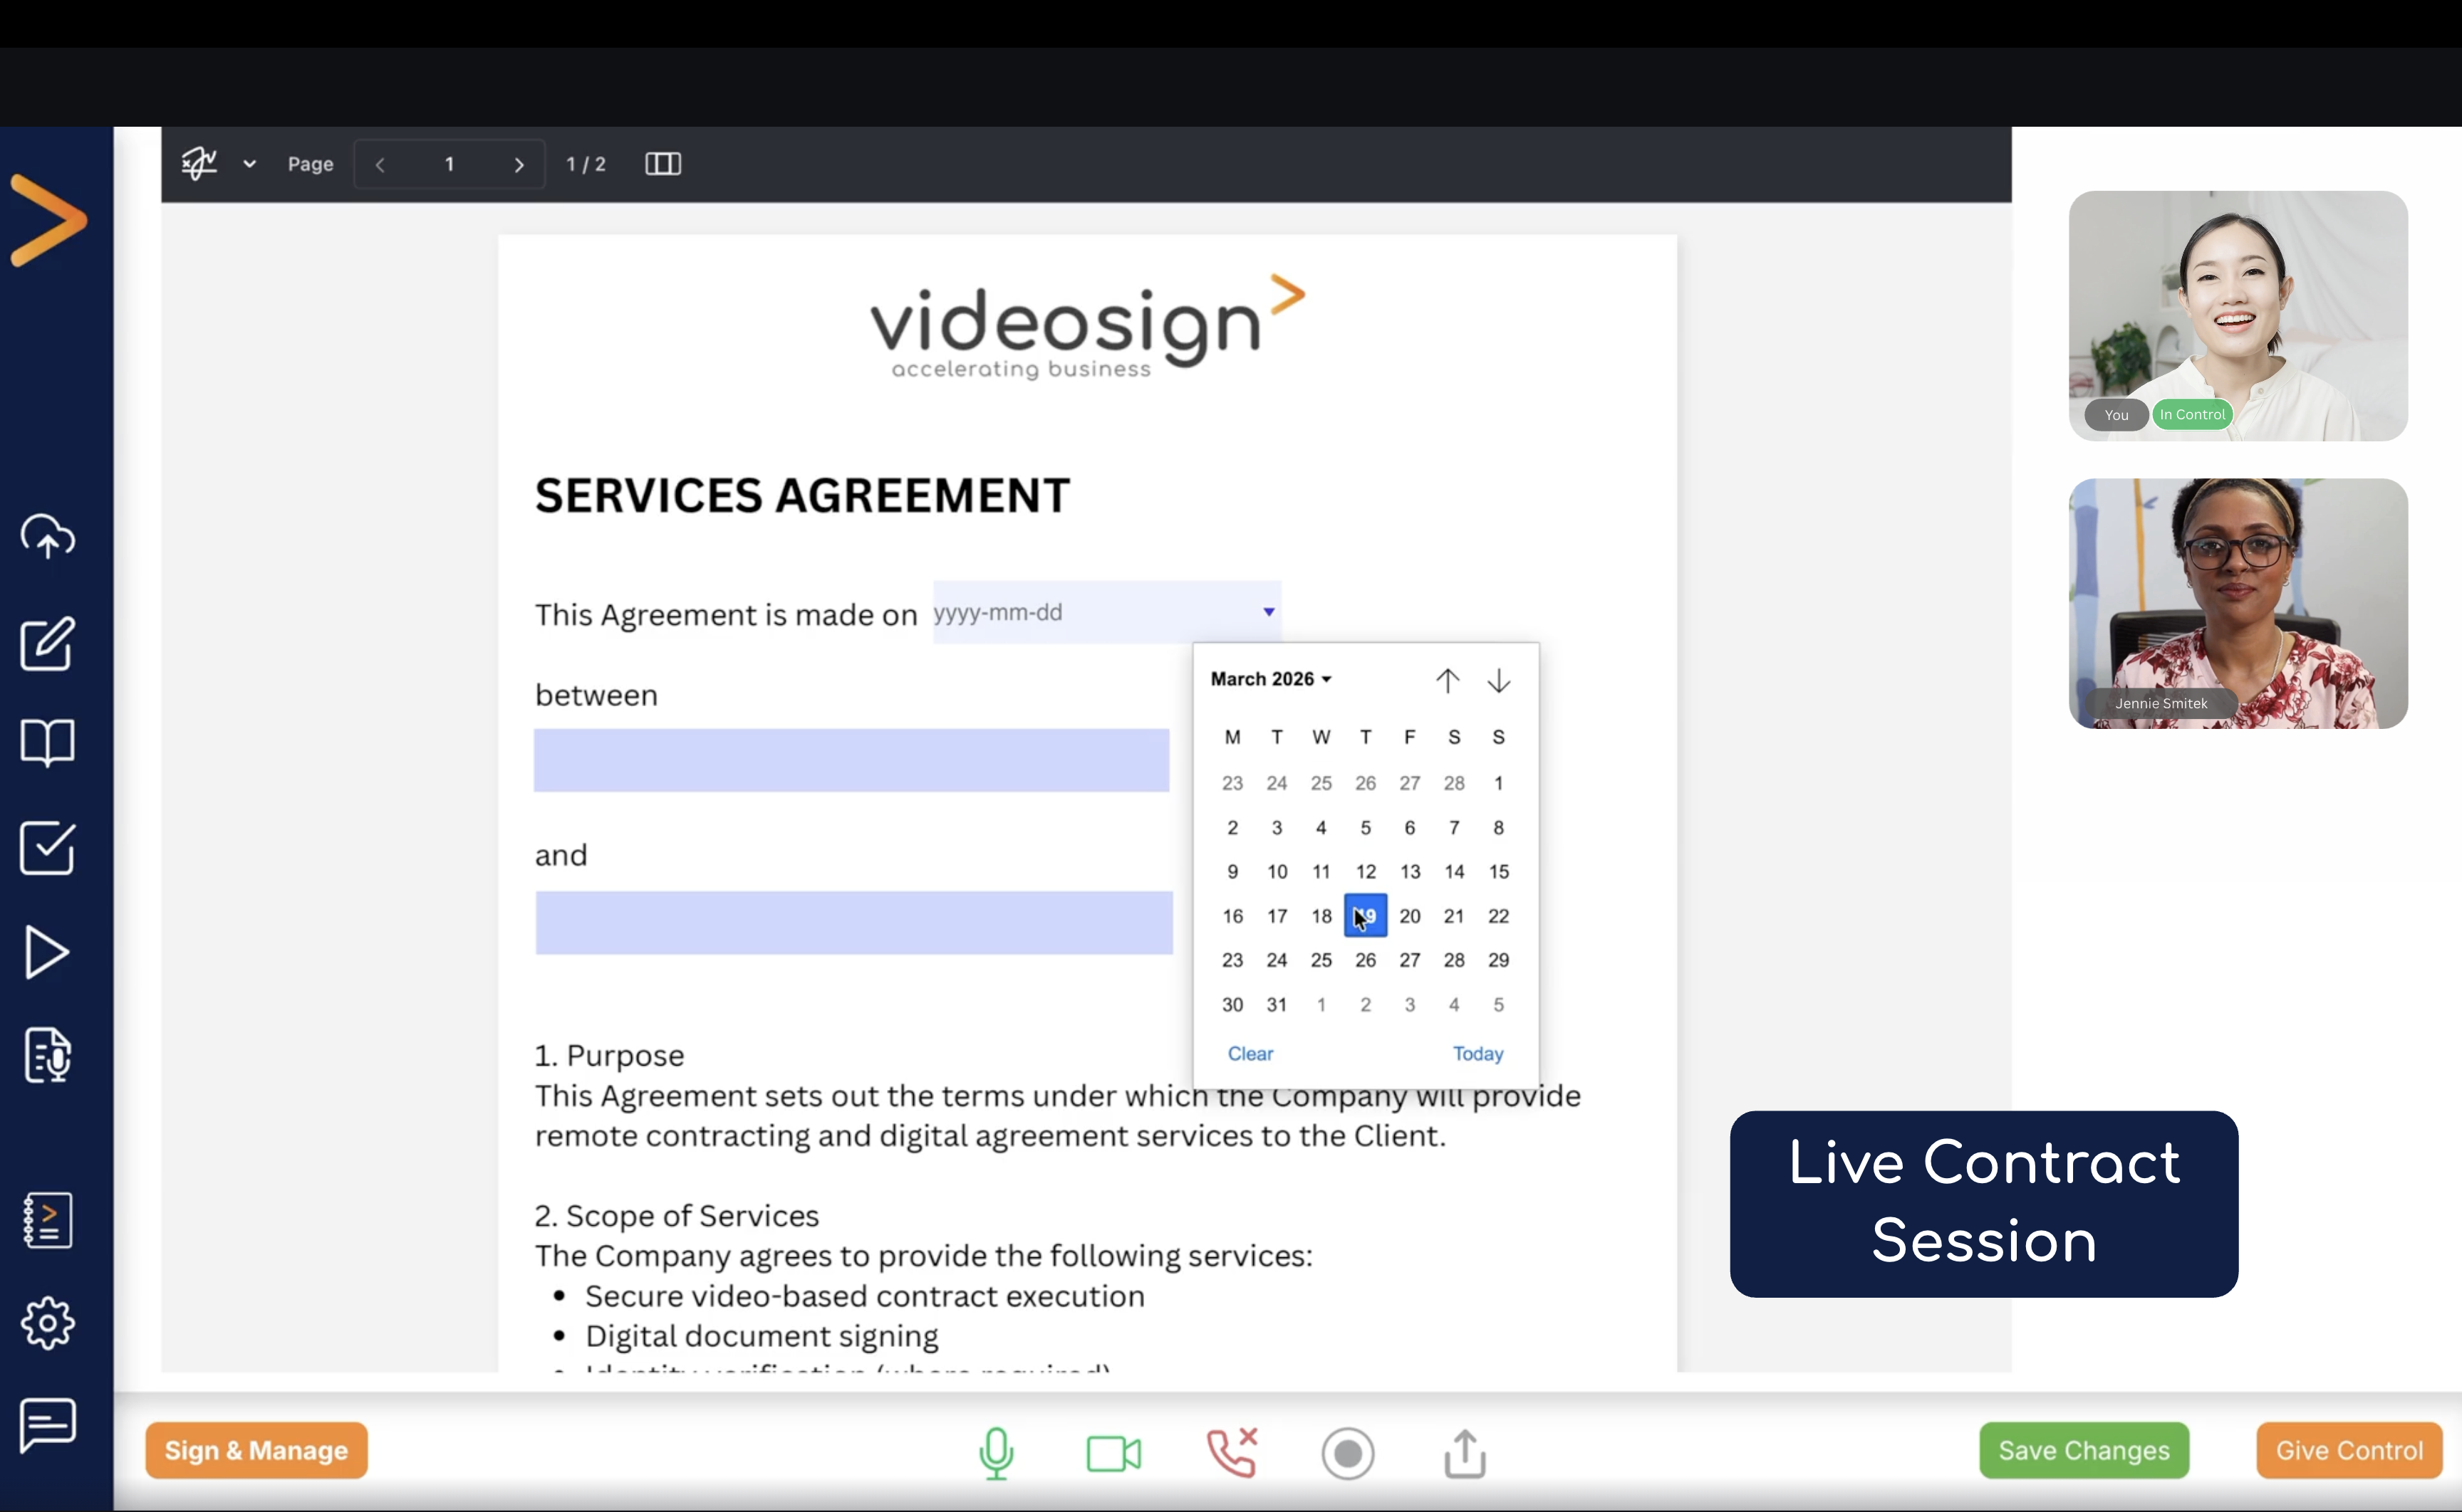Expand the signature tool dropdown chevron
2462x1512 pixels.
tap(249, 164)
